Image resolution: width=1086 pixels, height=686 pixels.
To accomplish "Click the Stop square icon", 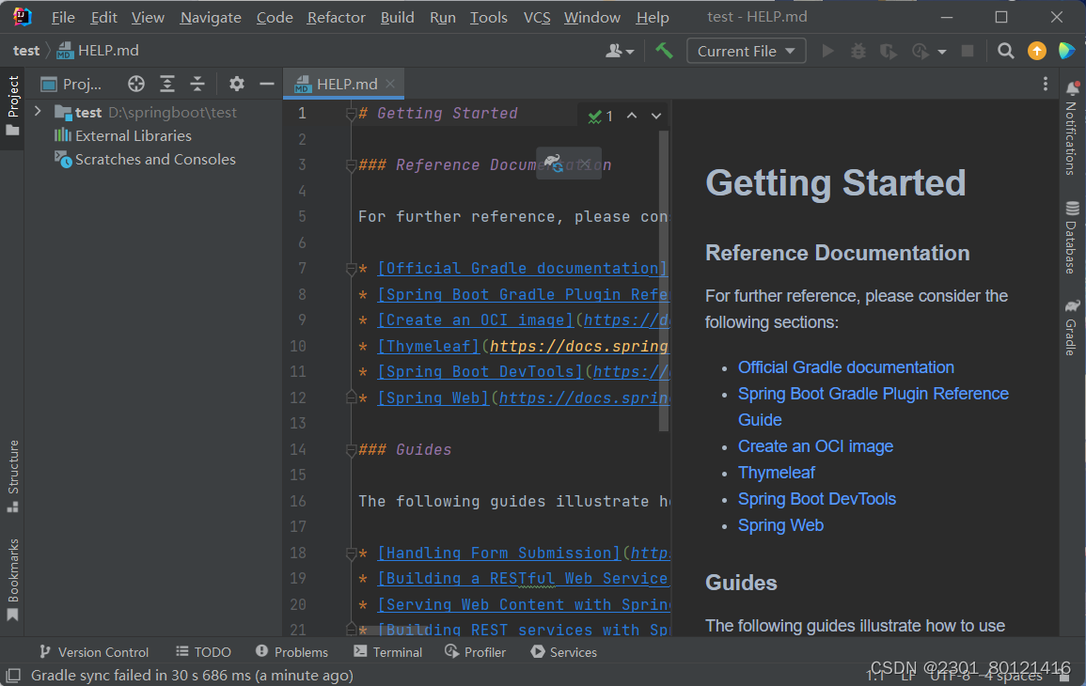I will pos(968,51).
